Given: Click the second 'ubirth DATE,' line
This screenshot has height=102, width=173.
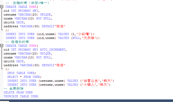Looking at the screenshot, I should point(14,61).
